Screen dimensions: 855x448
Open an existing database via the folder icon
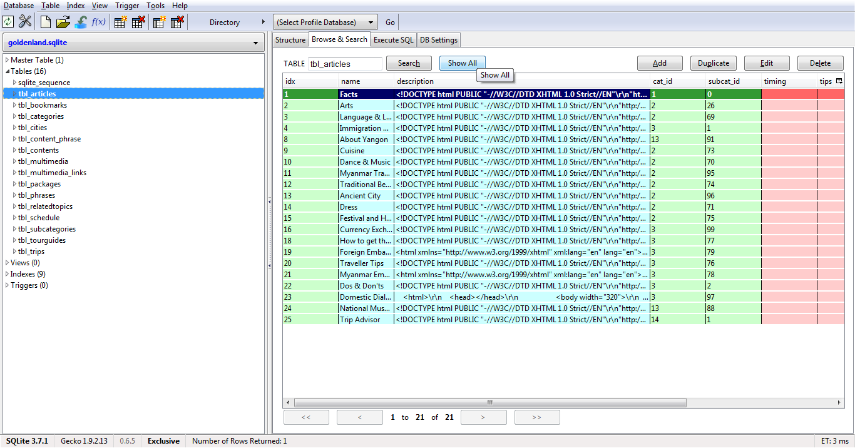tap(62, 21)
